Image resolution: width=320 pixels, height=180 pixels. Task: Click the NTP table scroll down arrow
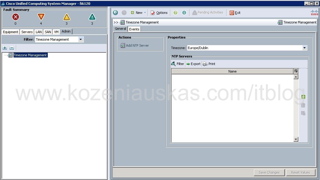[x=296, y=139]
